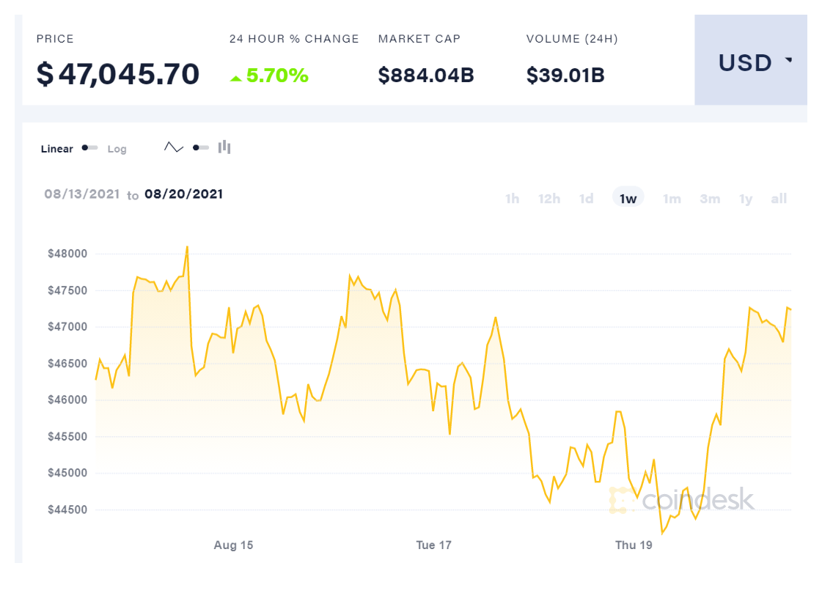
Task: Choose the 1y time range
Action: point(746,199)
